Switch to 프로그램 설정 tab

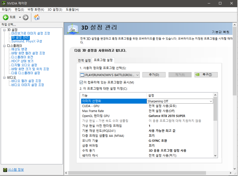tap(103, 60)
